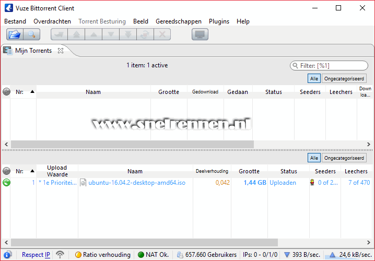Screen dimensions: 375x261
Task: Select the Mijn Torrents tab
Action: click(33, 51)
